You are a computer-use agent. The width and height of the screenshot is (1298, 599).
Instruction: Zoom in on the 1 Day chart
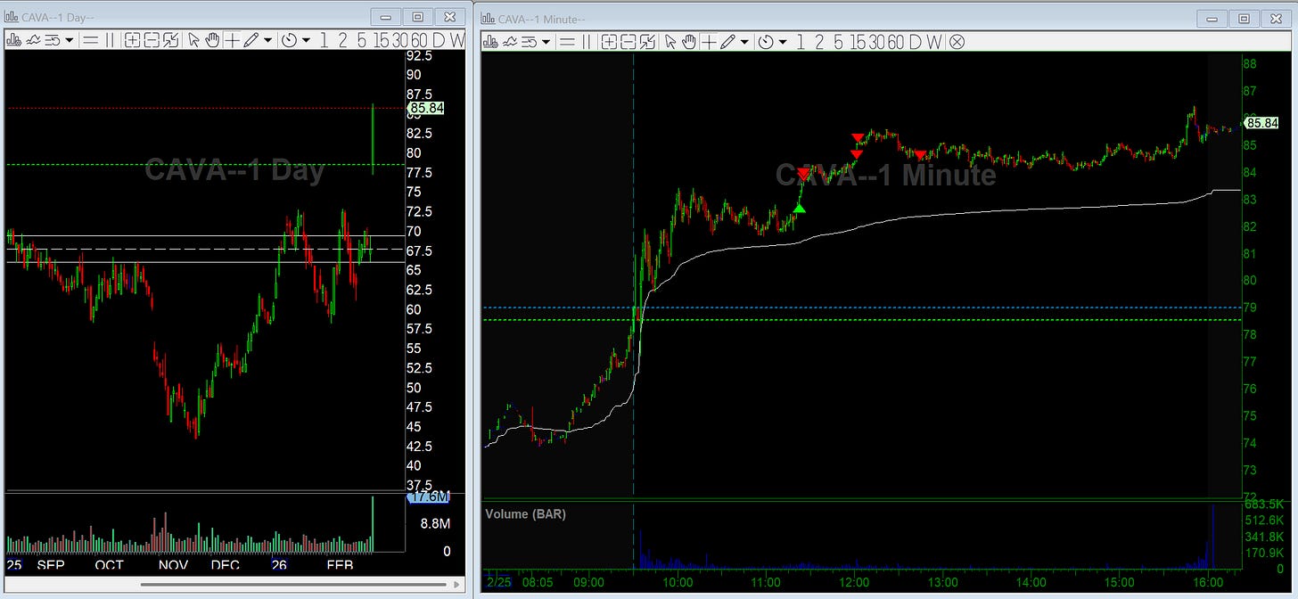(x=133, y=40)
